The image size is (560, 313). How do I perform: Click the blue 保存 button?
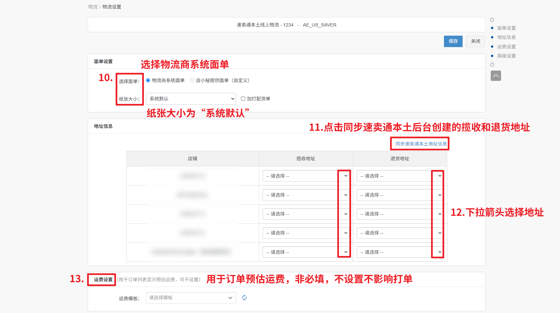point(453,41)
